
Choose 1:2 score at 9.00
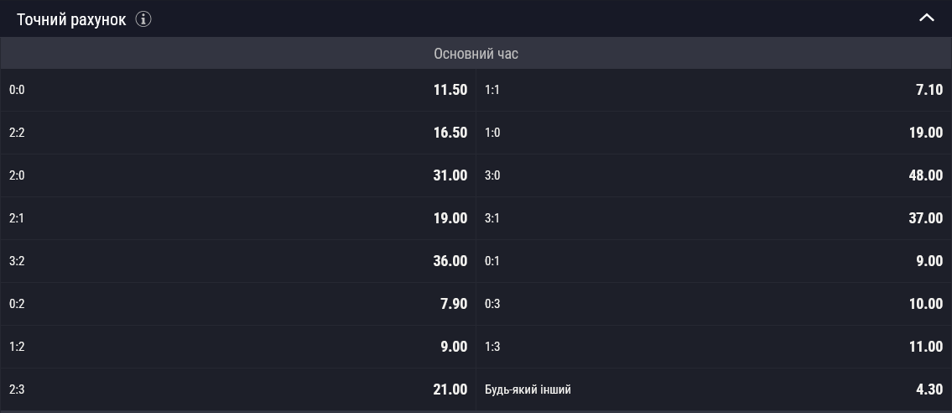[x=238, y=347]
